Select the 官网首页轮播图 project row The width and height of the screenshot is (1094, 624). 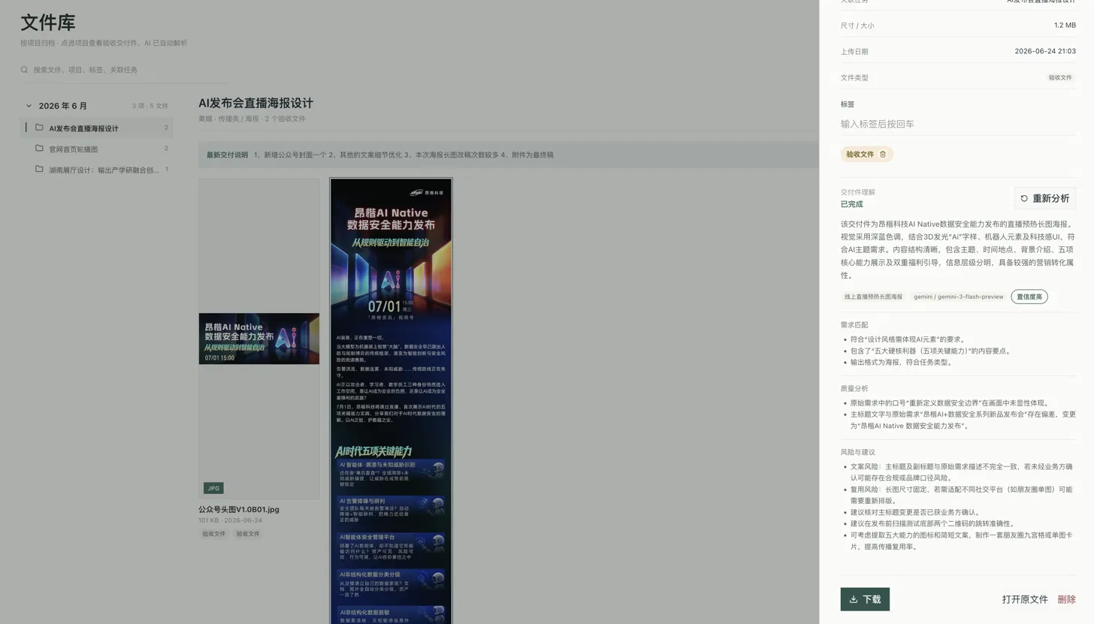(96, 149)
